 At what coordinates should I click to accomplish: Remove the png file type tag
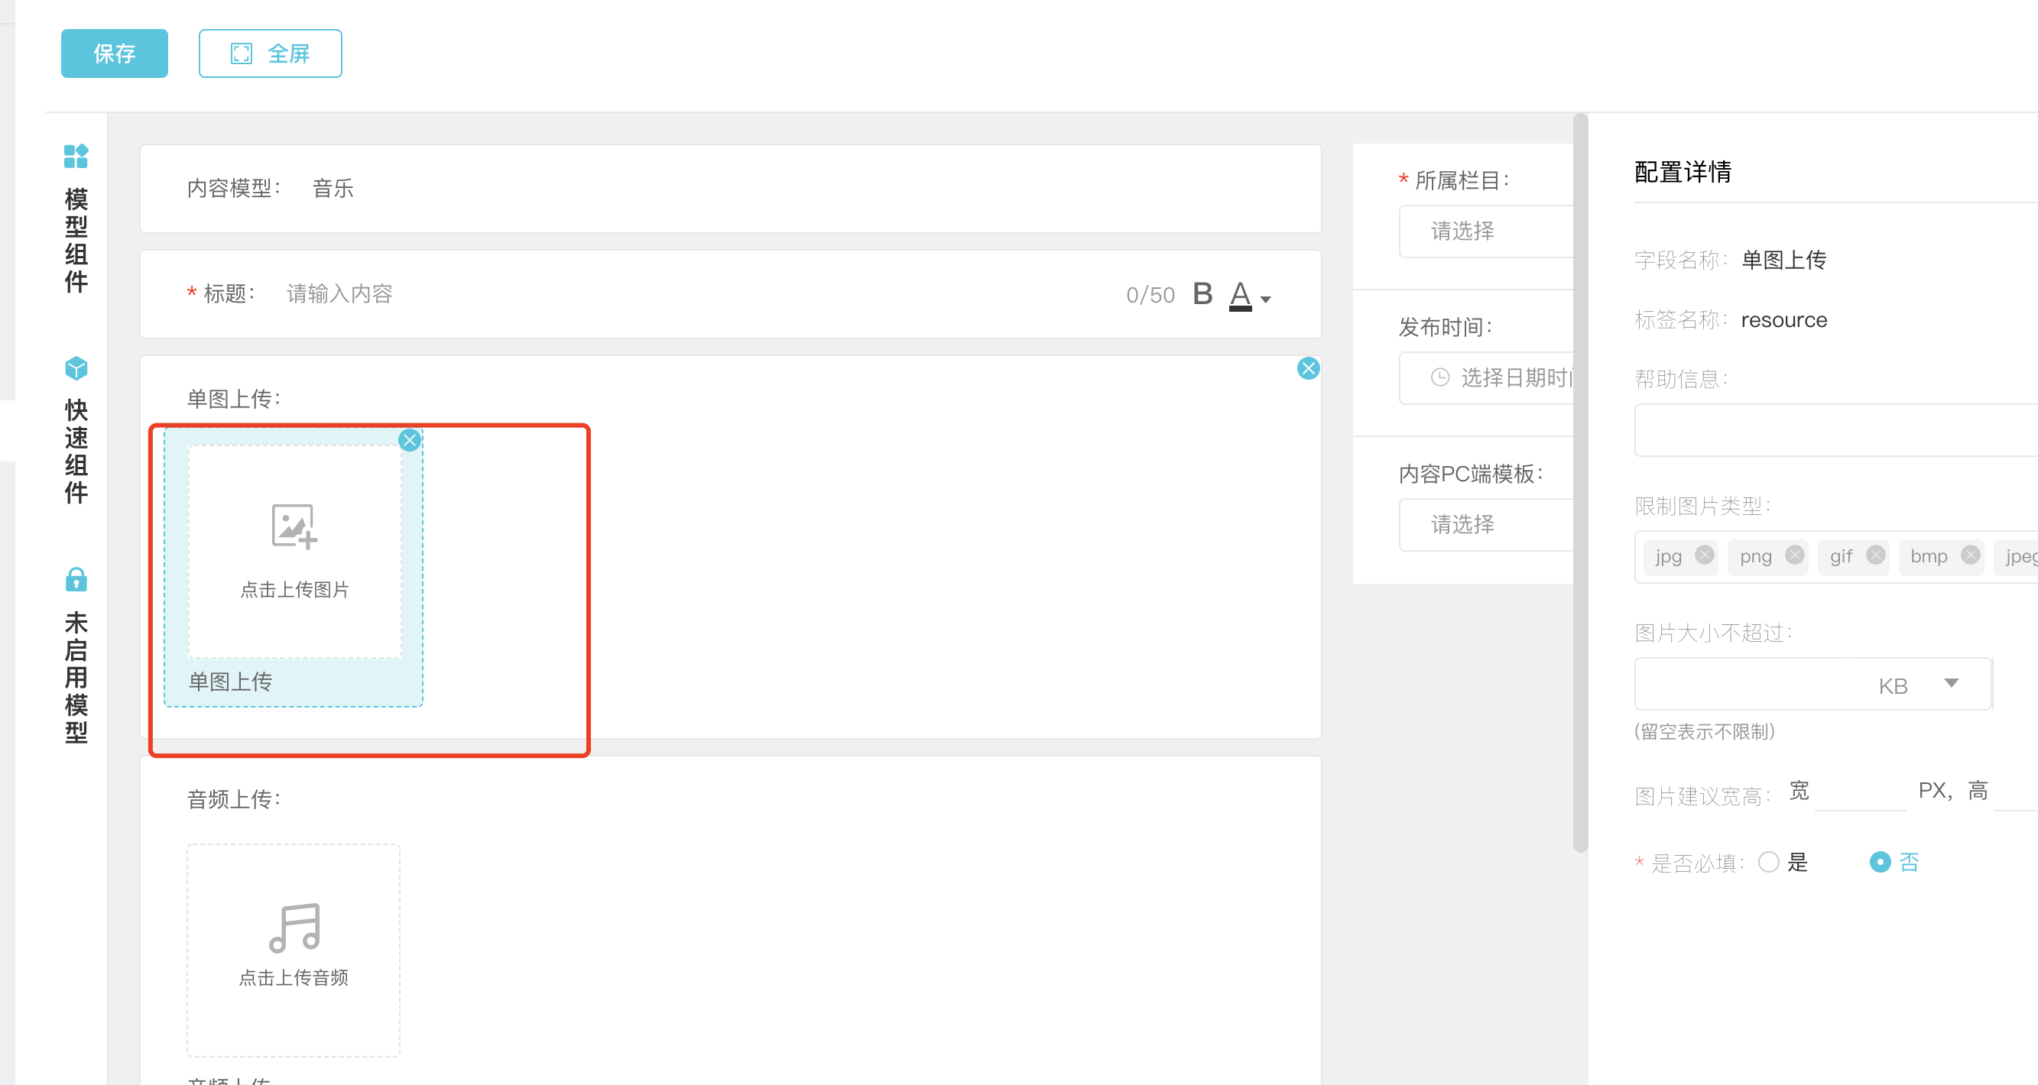[x=1794, y=555]
